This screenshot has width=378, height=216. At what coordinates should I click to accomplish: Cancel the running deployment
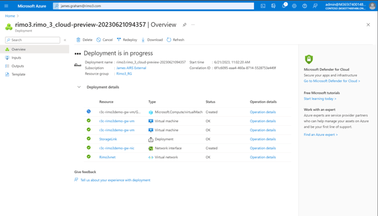pyautogui.click(x=104, y=40)
